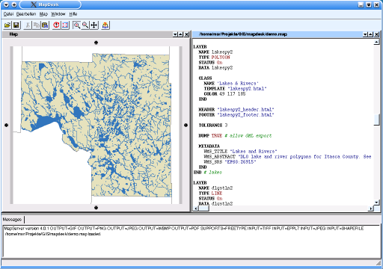Click the red refresh map icon

tap(57, 25)
